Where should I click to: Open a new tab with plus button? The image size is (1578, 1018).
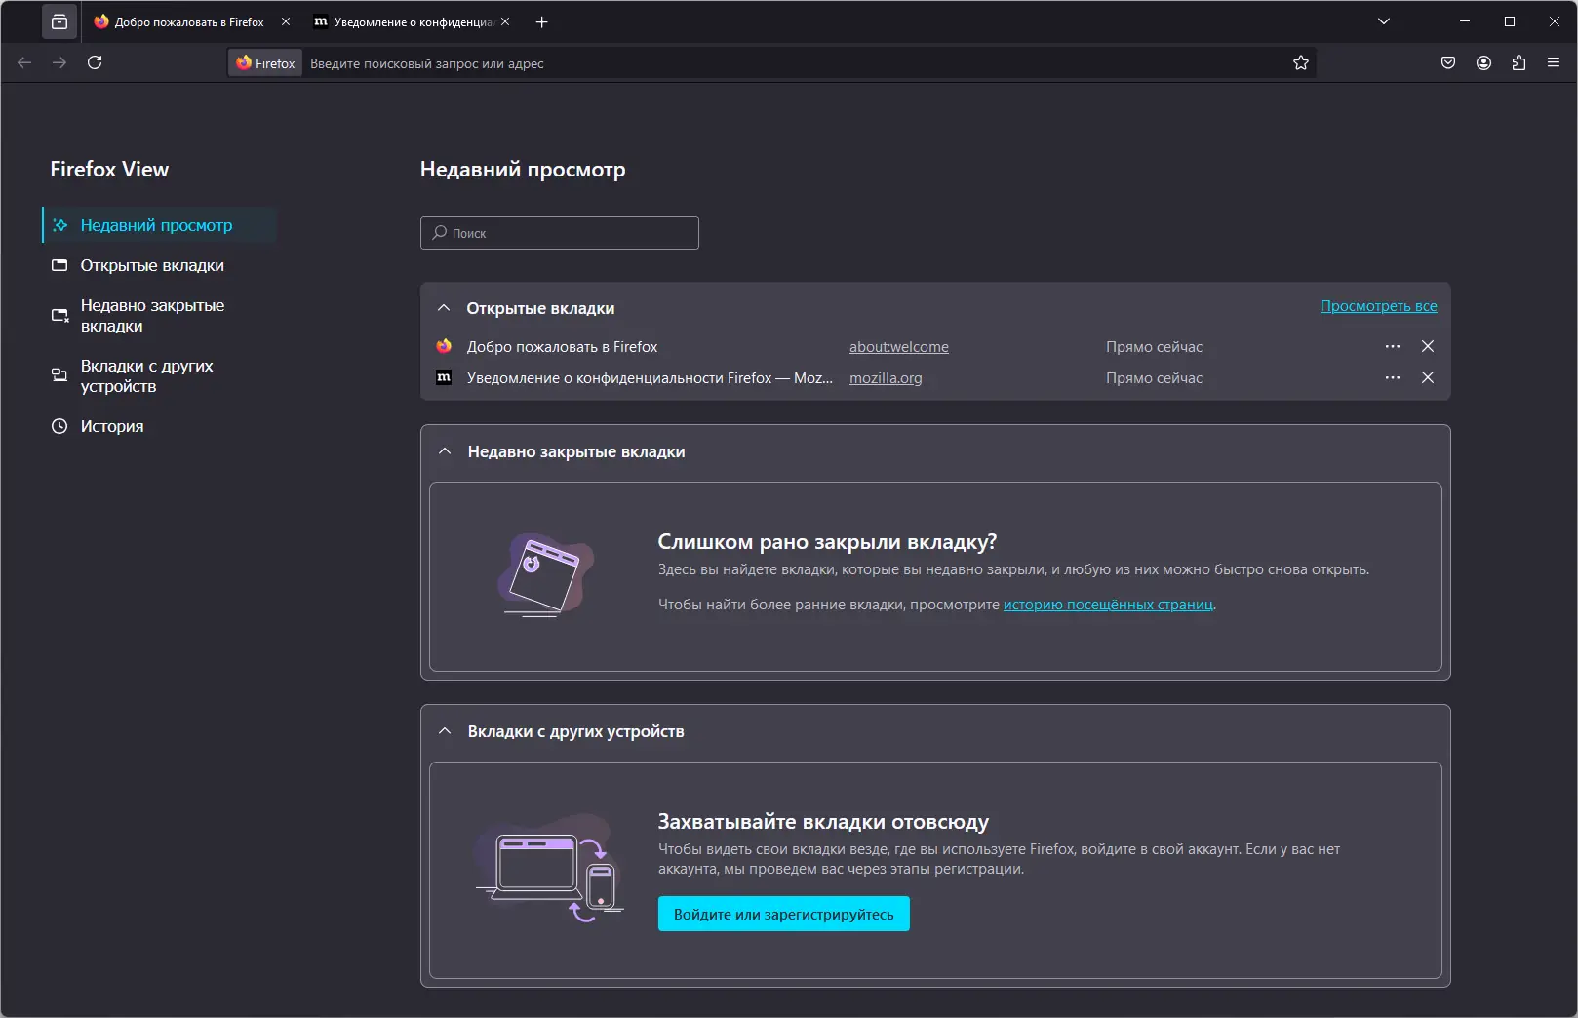click(x=542, y=21)
